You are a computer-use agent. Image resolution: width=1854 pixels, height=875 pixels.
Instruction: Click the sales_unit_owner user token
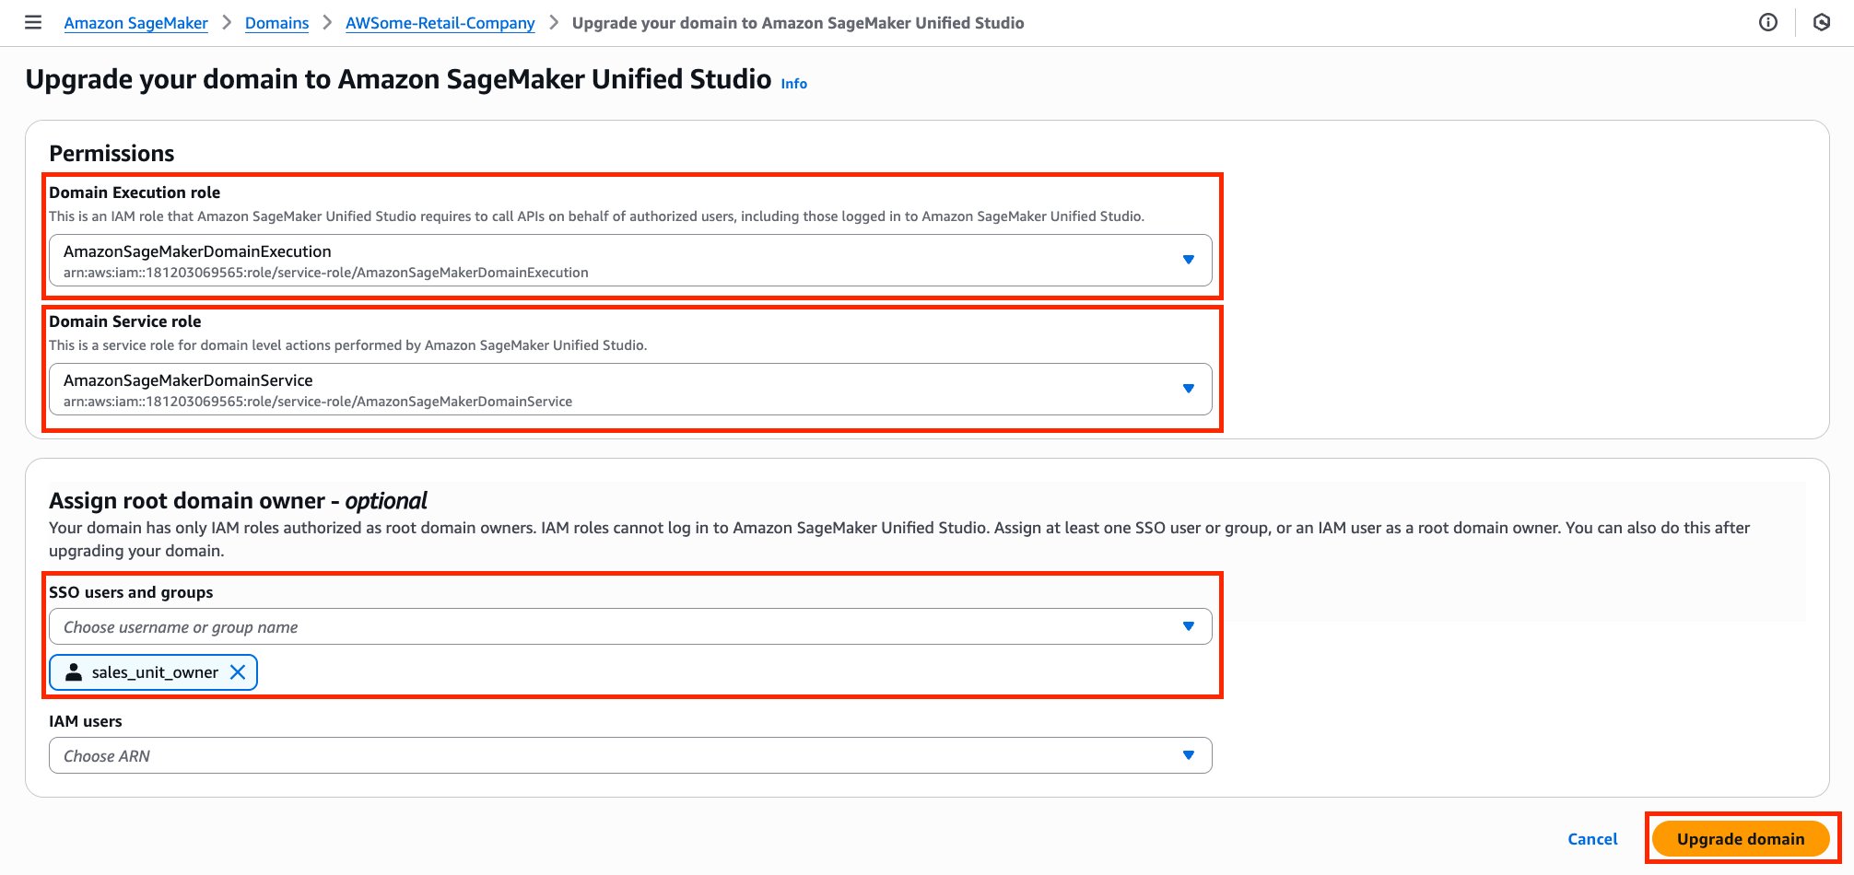(x=153, y=672)
